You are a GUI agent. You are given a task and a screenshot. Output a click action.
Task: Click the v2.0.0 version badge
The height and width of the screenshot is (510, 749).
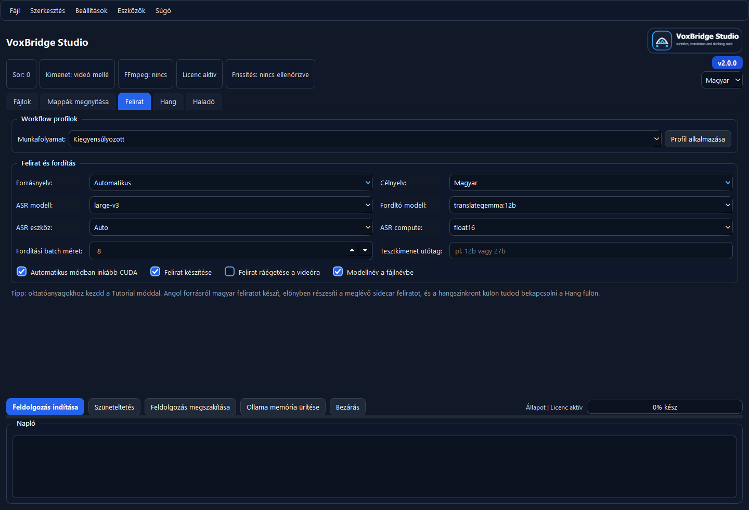click(x=727, y=63)
